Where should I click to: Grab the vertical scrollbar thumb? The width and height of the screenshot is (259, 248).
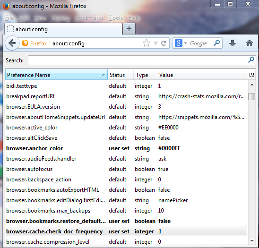pyautogui.click(x=252, y=96)
